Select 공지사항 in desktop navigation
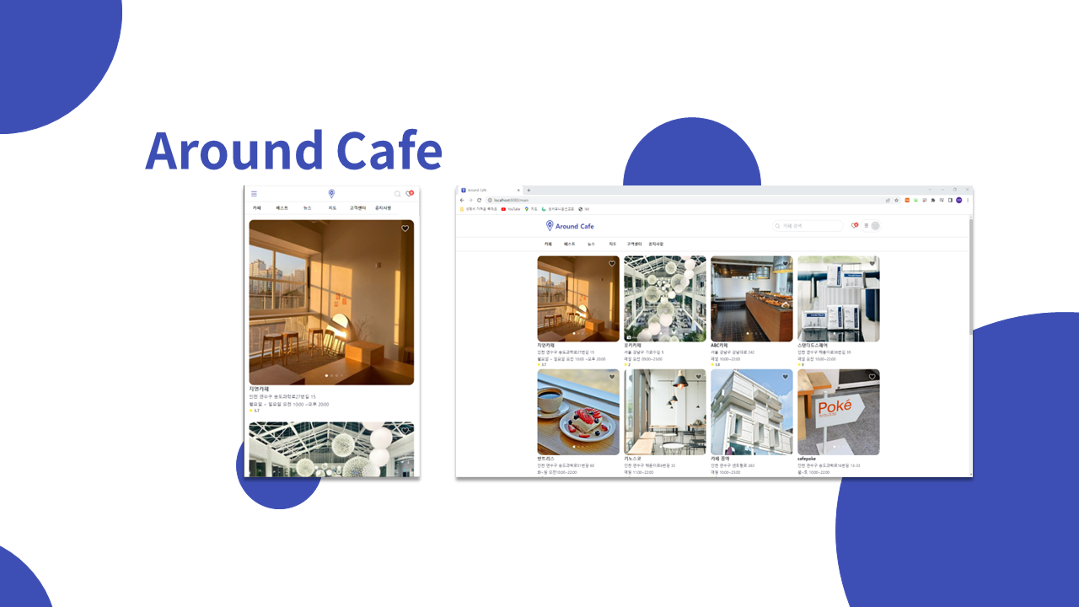The height and width of the screenshot is (607, 1079). point(656,244)
